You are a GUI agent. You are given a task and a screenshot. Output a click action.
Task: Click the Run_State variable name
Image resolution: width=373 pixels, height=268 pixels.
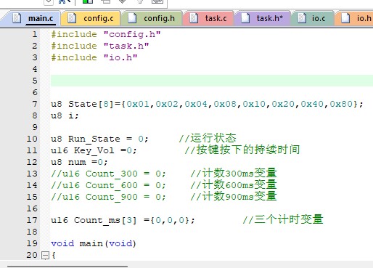[94, 139]
